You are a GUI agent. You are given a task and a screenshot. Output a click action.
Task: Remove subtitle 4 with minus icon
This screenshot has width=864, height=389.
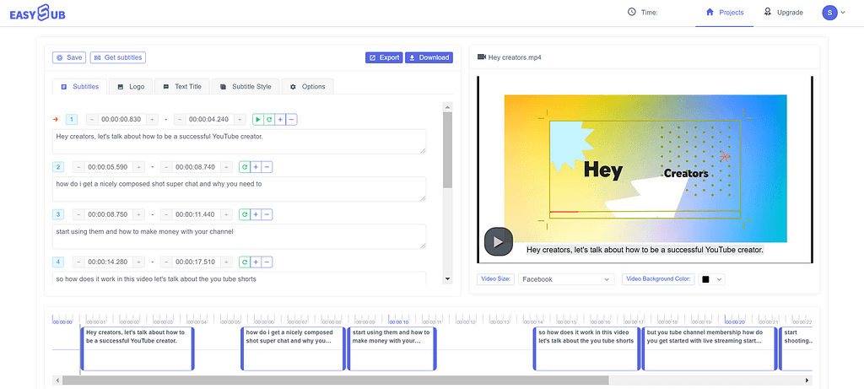click(x=267, y=262)
